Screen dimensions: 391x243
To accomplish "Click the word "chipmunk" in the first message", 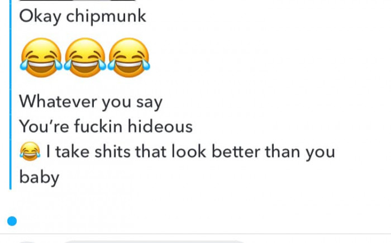I will pos(106,16).
